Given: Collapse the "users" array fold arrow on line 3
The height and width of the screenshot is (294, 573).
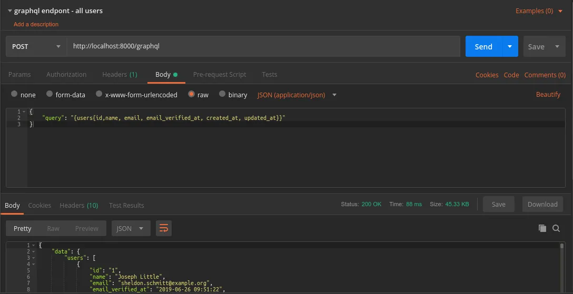Looking at the screenshot, I should [33, 258].
